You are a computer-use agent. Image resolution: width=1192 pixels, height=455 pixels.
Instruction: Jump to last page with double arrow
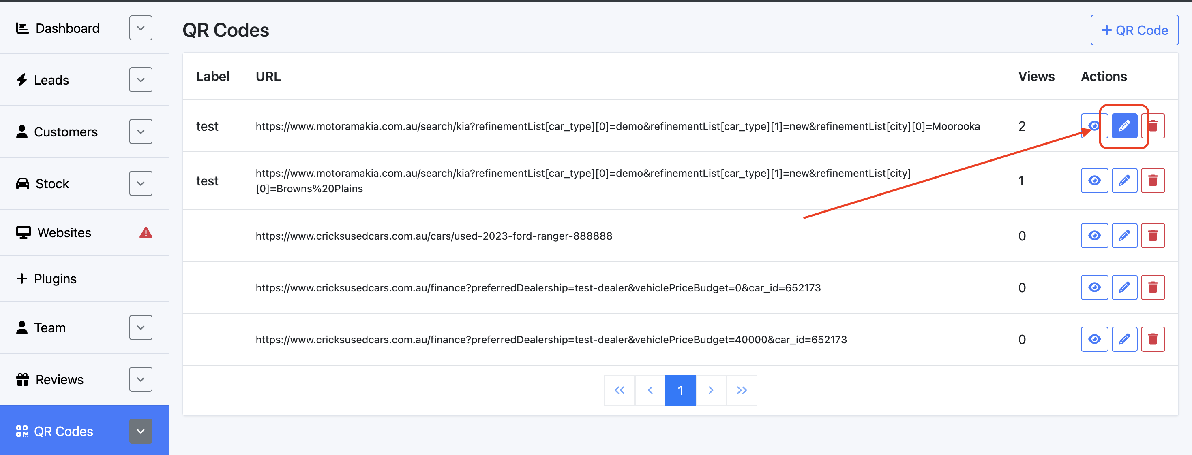pos(741,390)
